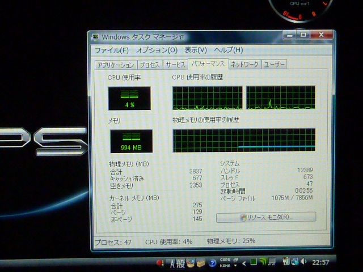Screen dimensions: 363x272
Task: Click the ハンドル value 12389
Action: click(305, 170)
